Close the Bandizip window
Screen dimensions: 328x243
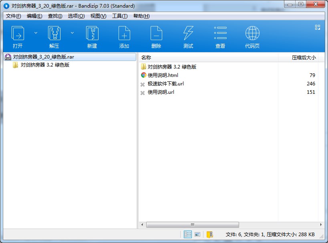pyautogui.click(x=316, y=4)
